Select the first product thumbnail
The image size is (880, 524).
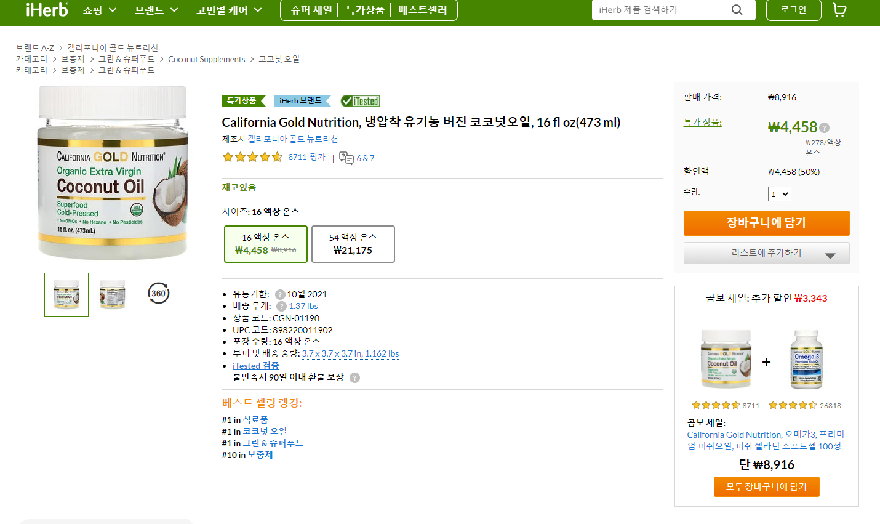tap(66, 295)
